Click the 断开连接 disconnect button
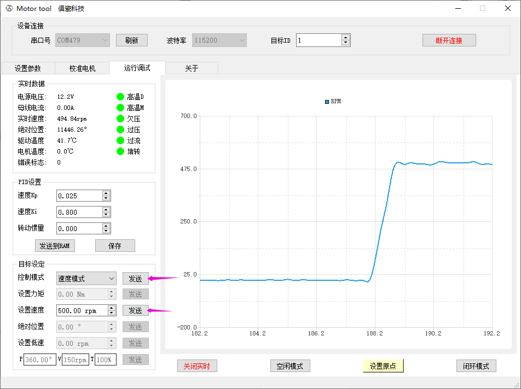Image resolution: width=521 pixels, height=389 pixels. coord(449,40)
